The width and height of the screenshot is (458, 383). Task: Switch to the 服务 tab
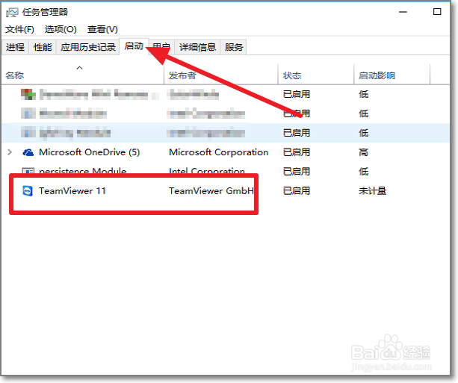[234, 47]
